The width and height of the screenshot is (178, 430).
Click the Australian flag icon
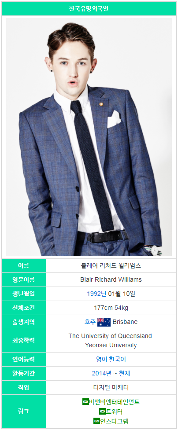tap(104, 322)
